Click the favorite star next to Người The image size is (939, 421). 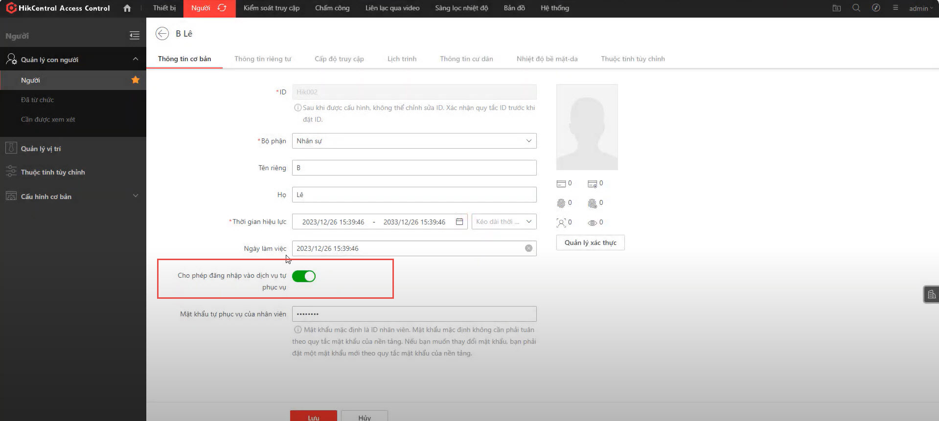click(x=136, y=80)
